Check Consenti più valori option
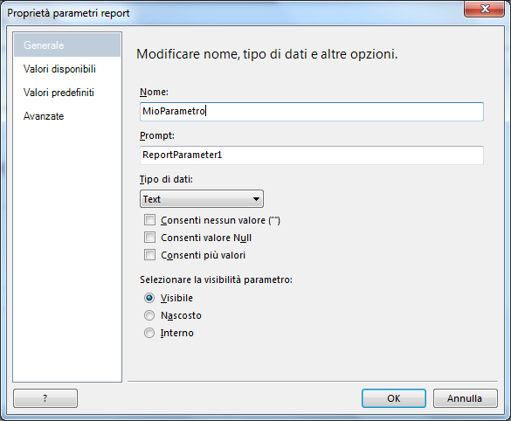This screenshot has width=511, height=421. coord(149,255)
